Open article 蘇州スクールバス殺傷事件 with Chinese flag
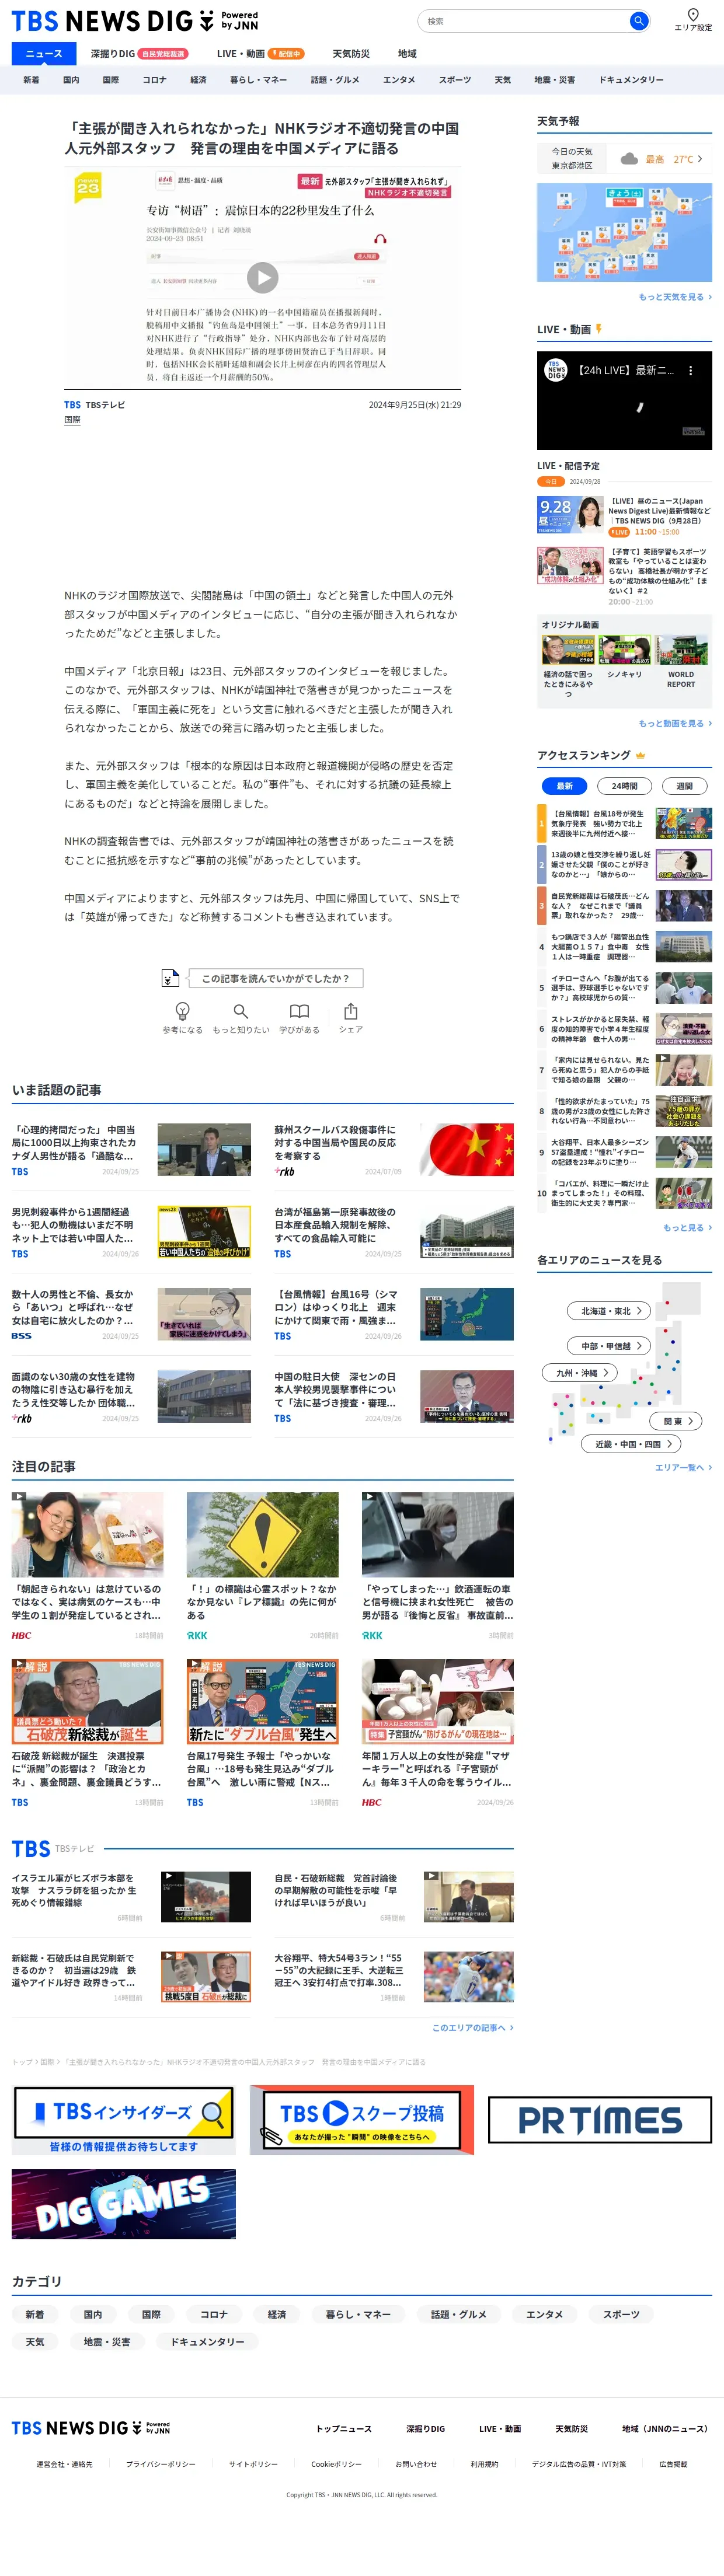The width and height of the screenshot is (724, 2576). [x=394, y=1149]
